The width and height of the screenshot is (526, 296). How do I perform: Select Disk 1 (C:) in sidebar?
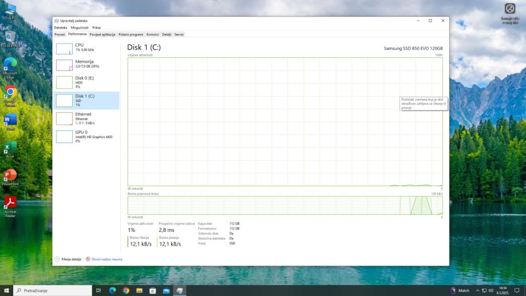tap(86, 100)
